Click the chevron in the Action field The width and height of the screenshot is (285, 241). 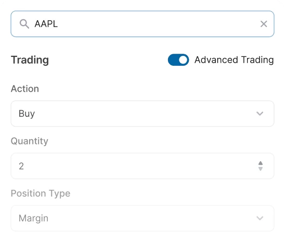pos(260,114)
